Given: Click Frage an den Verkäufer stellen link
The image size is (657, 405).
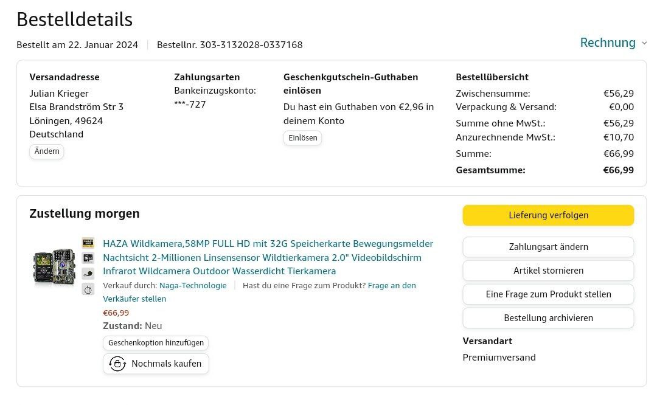Looking at the screenshot, I should [392, 285].
